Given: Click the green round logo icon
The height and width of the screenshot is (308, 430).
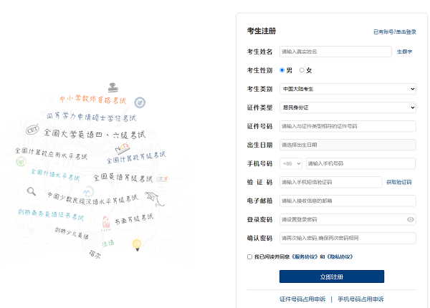Looking at the screenshot, I should tap(21, 162).
